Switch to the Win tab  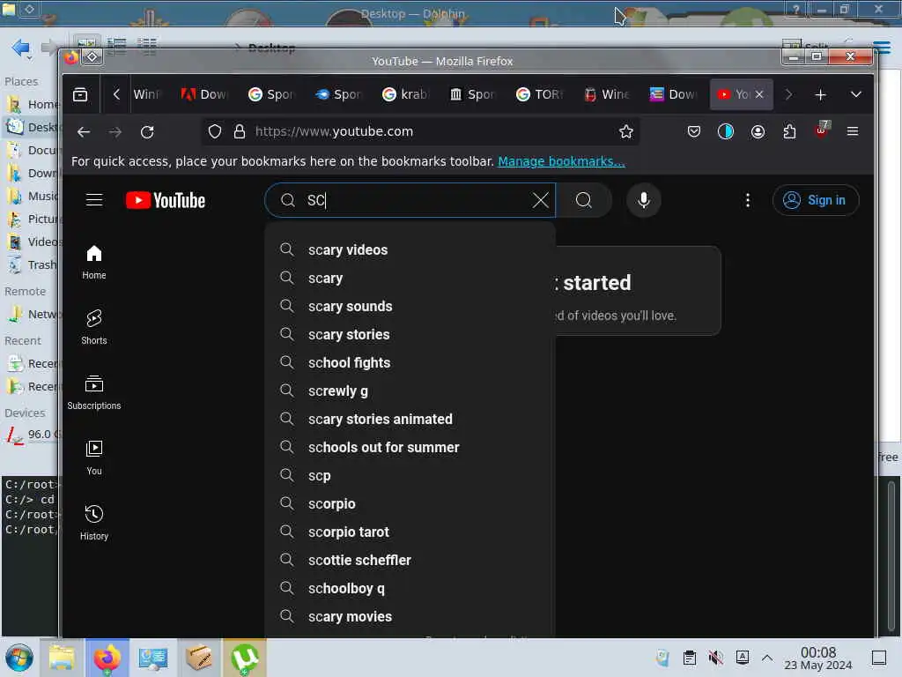coord(147,94)
